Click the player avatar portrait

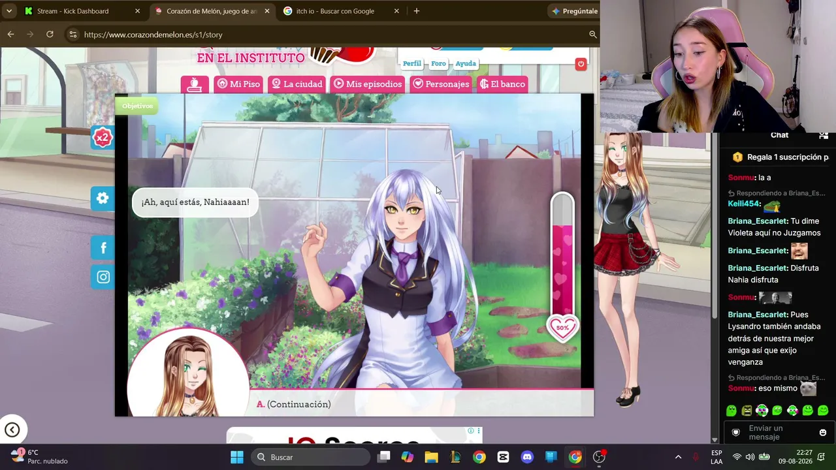click(x=188, y=372)
